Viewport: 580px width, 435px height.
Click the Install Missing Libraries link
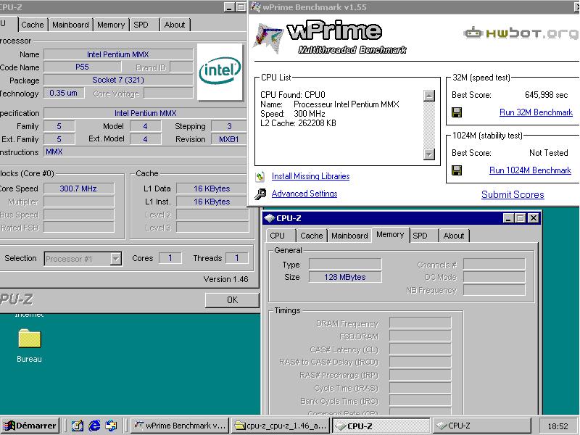point(310,176)
